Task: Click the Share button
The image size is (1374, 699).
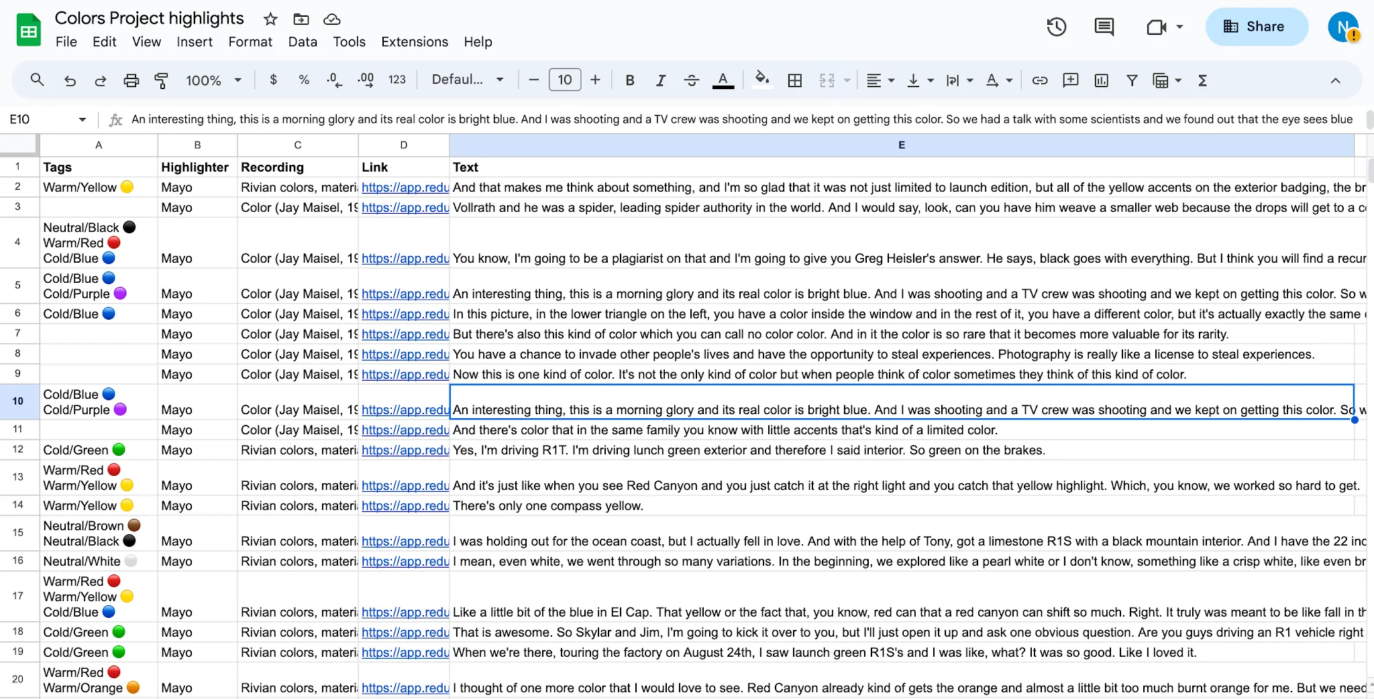Action: tap(1257, 27)
